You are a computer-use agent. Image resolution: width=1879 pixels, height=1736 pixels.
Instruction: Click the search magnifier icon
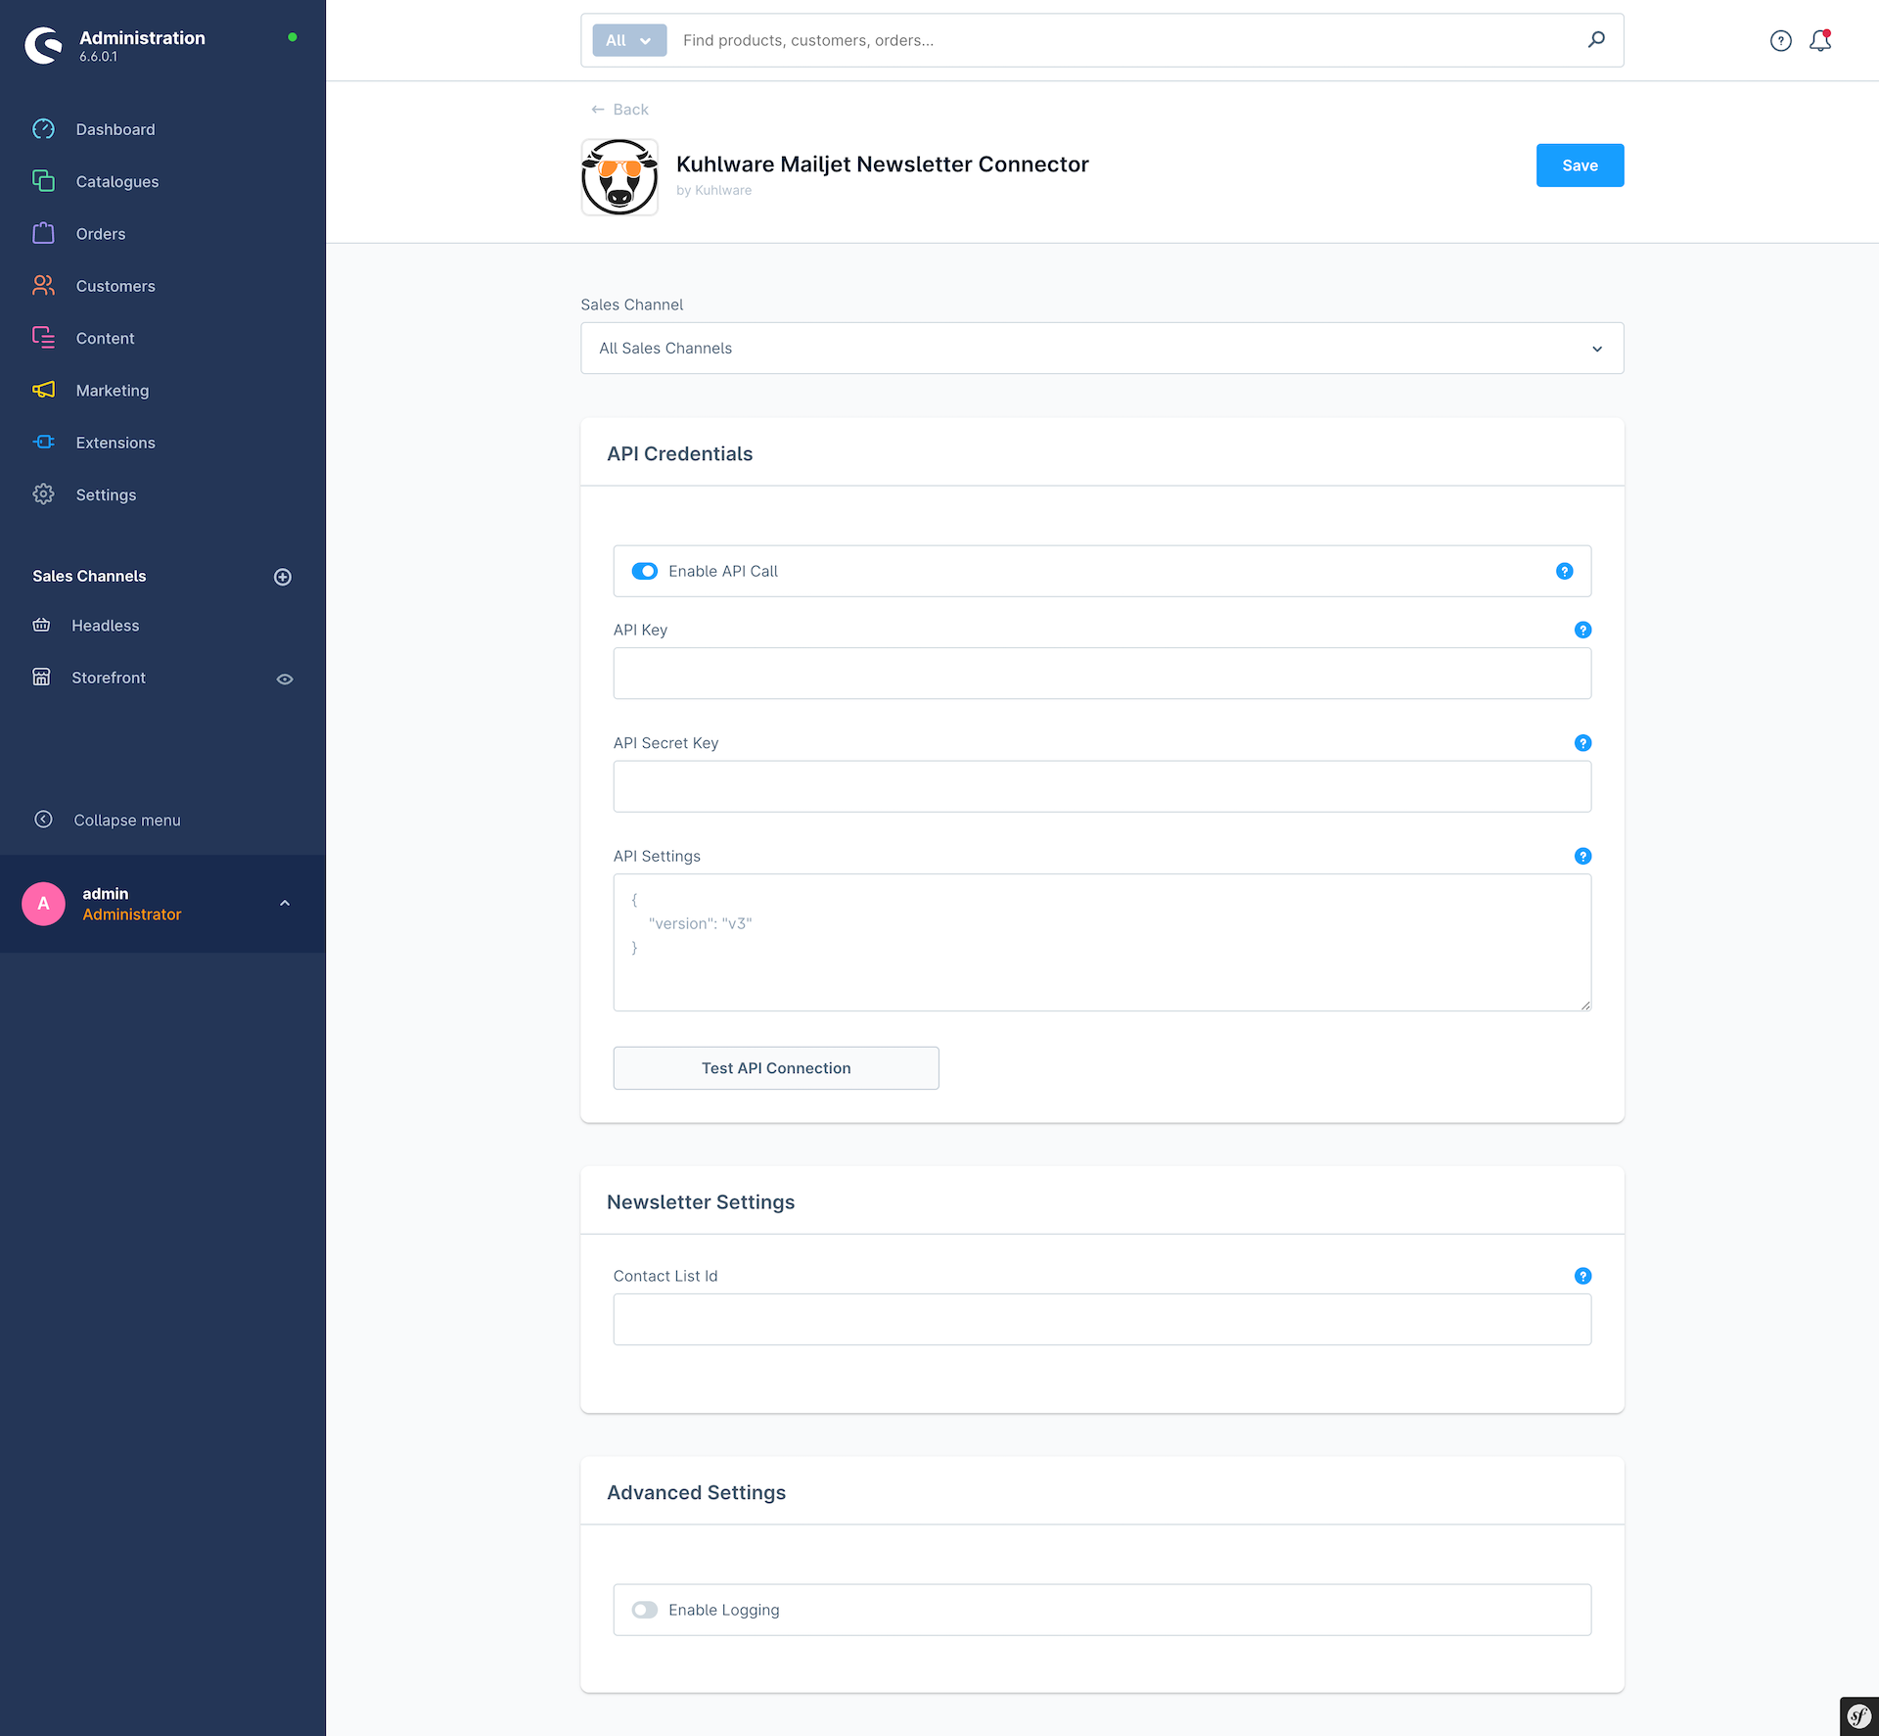click(1596, 40)
